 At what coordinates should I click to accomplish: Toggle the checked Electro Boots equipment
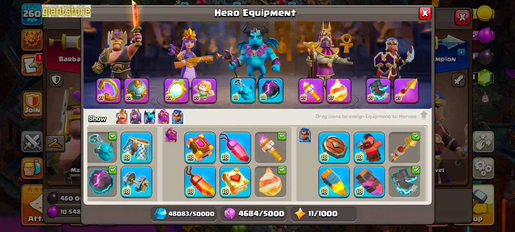(x=404, y=181)
